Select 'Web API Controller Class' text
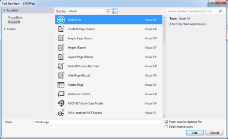 [x=83, y=66]
